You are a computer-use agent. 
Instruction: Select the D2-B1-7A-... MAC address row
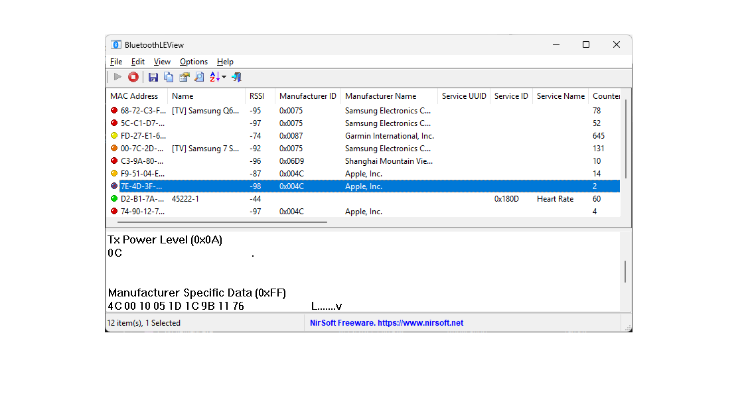pos(142,199)
